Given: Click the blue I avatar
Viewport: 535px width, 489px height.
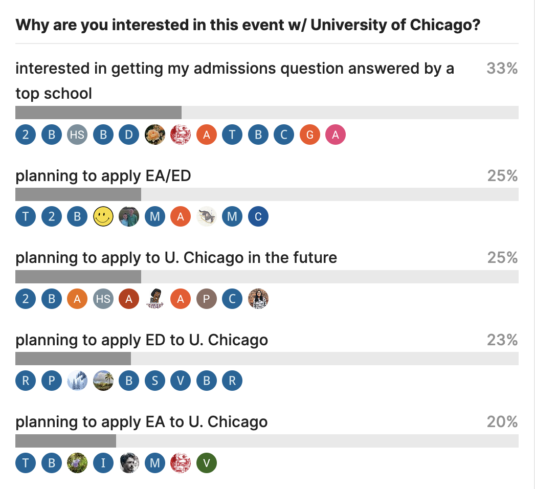Looking at the screenshot, I should point(103,463).
